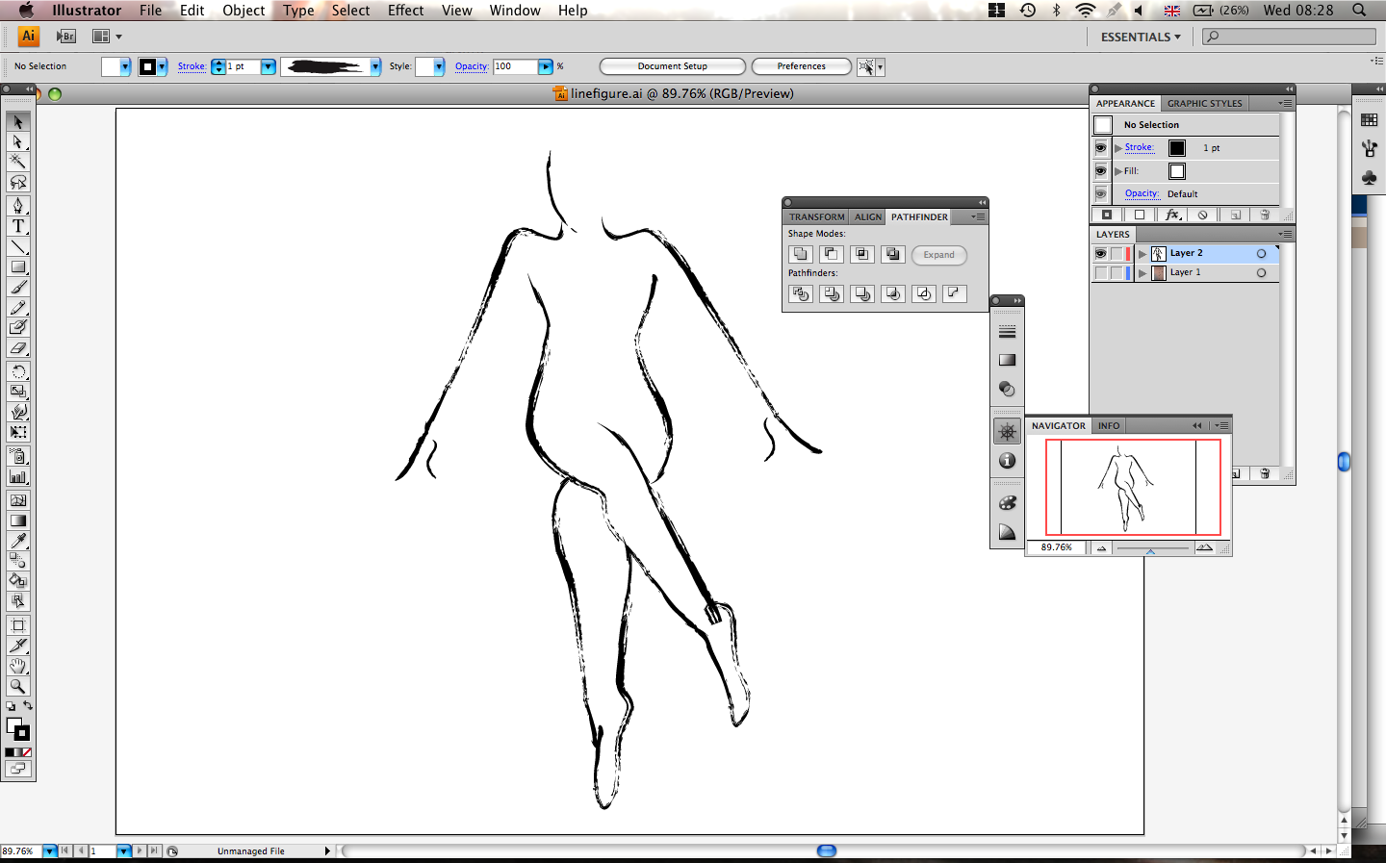Expand Layer 2 disclosure triangle
The width and height of the screenshot is (1386, 863).
(1142, 254)
